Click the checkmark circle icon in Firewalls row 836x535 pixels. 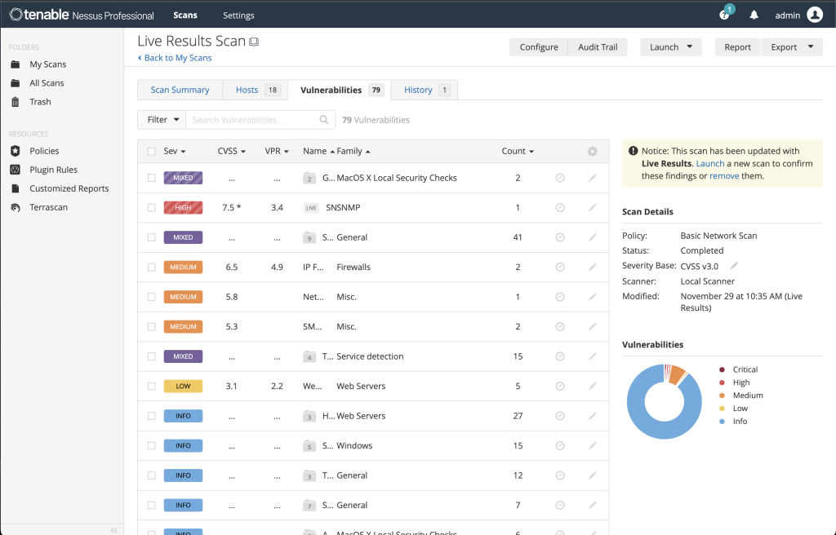pyautogui.click(x=560, y=267)
